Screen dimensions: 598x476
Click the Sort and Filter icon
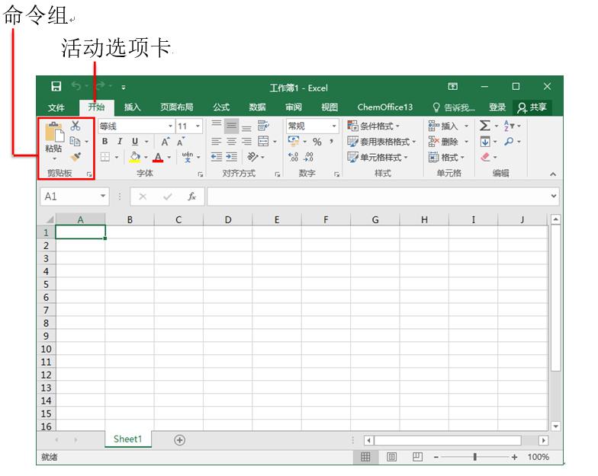[510, 125]
